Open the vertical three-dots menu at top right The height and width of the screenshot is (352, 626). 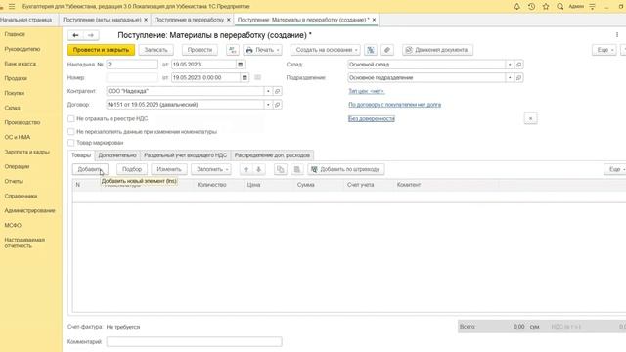coord(617,35)
